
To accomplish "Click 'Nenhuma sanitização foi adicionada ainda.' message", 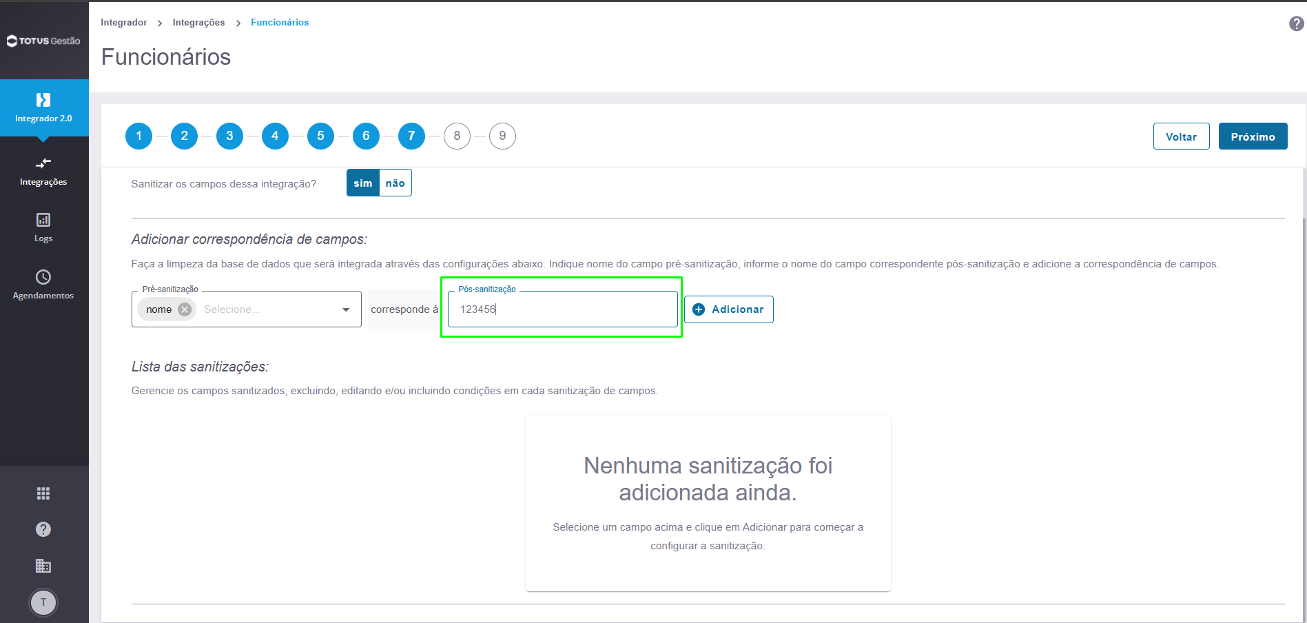I will [708, 479].
